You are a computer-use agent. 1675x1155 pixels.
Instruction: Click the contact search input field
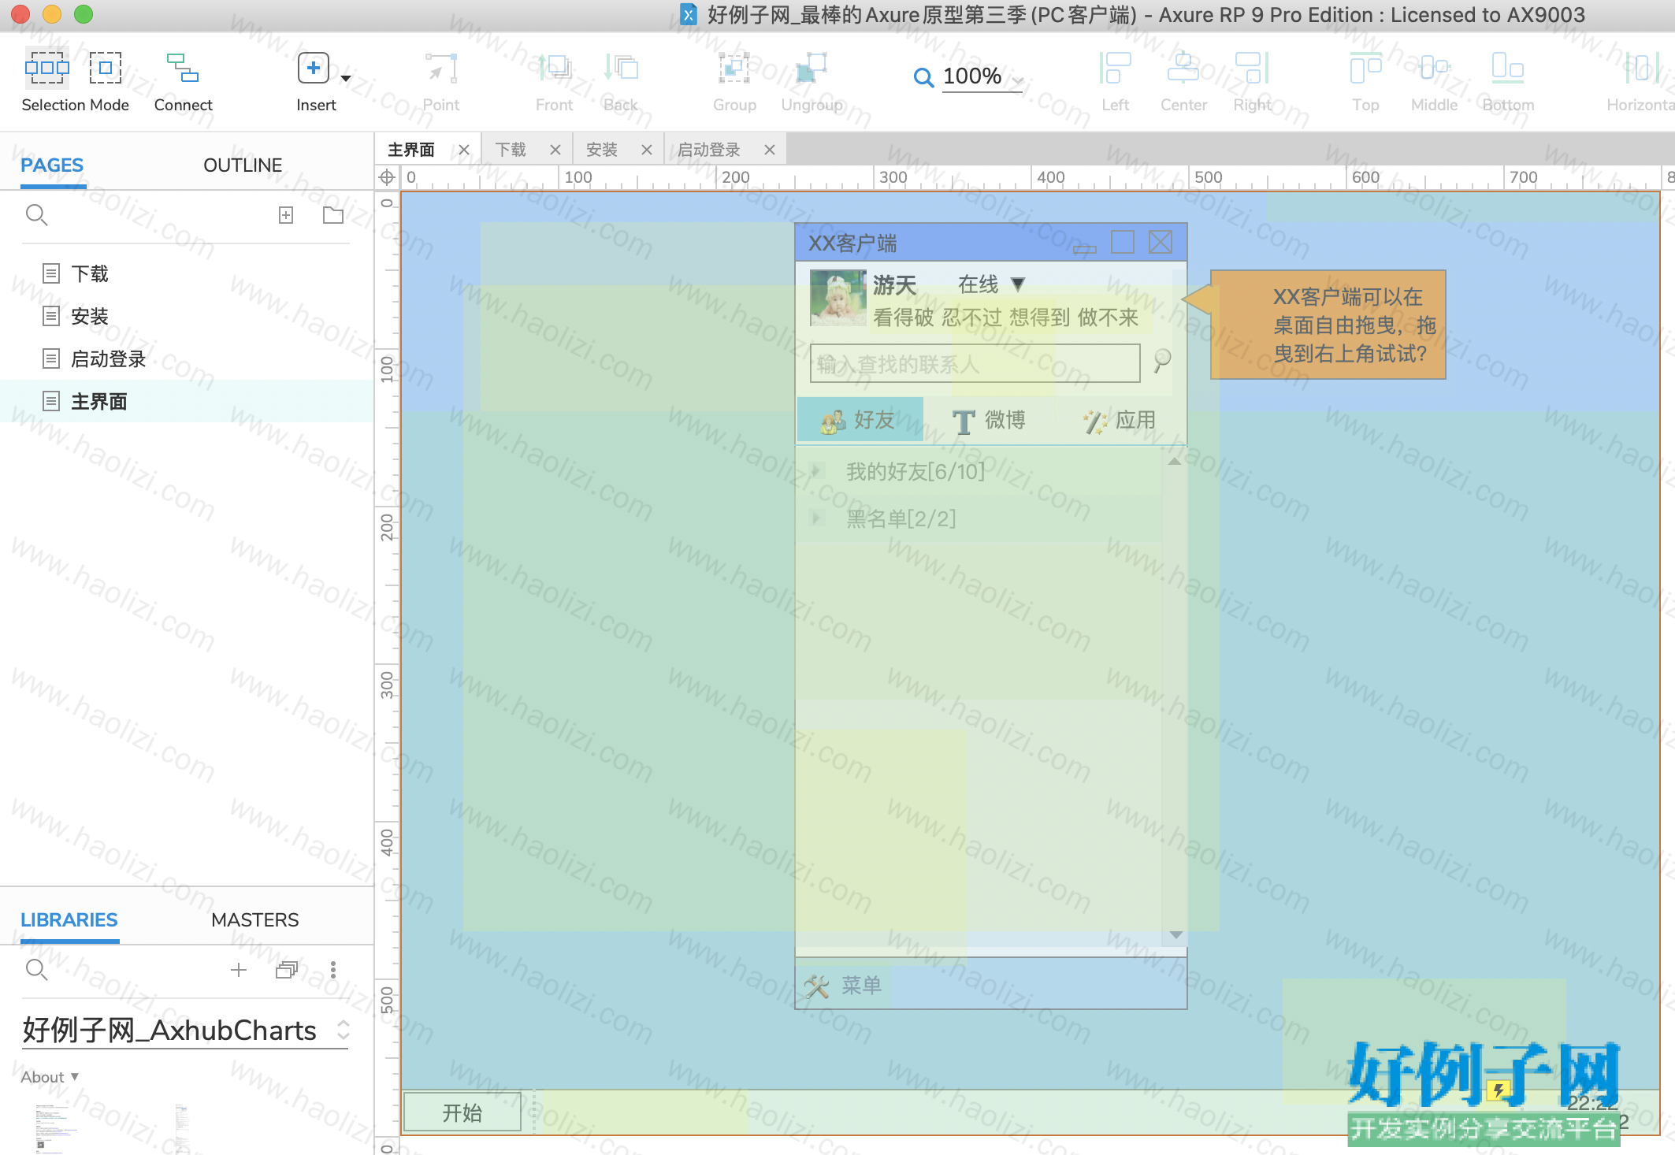click(975, 363)
